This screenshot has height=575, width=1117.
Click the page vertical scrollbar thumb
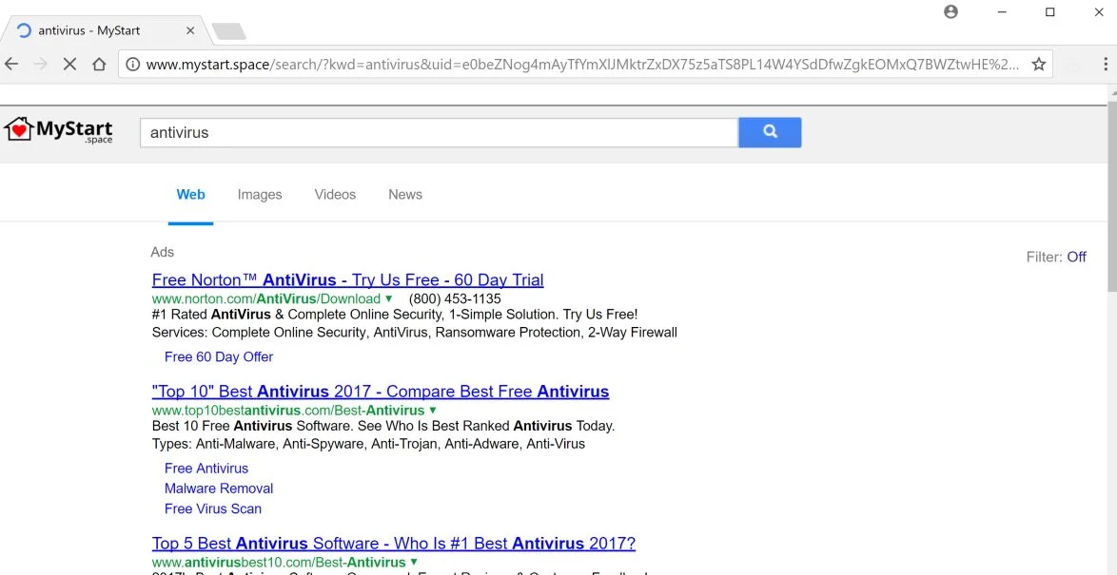click(x=1112, y=196)
